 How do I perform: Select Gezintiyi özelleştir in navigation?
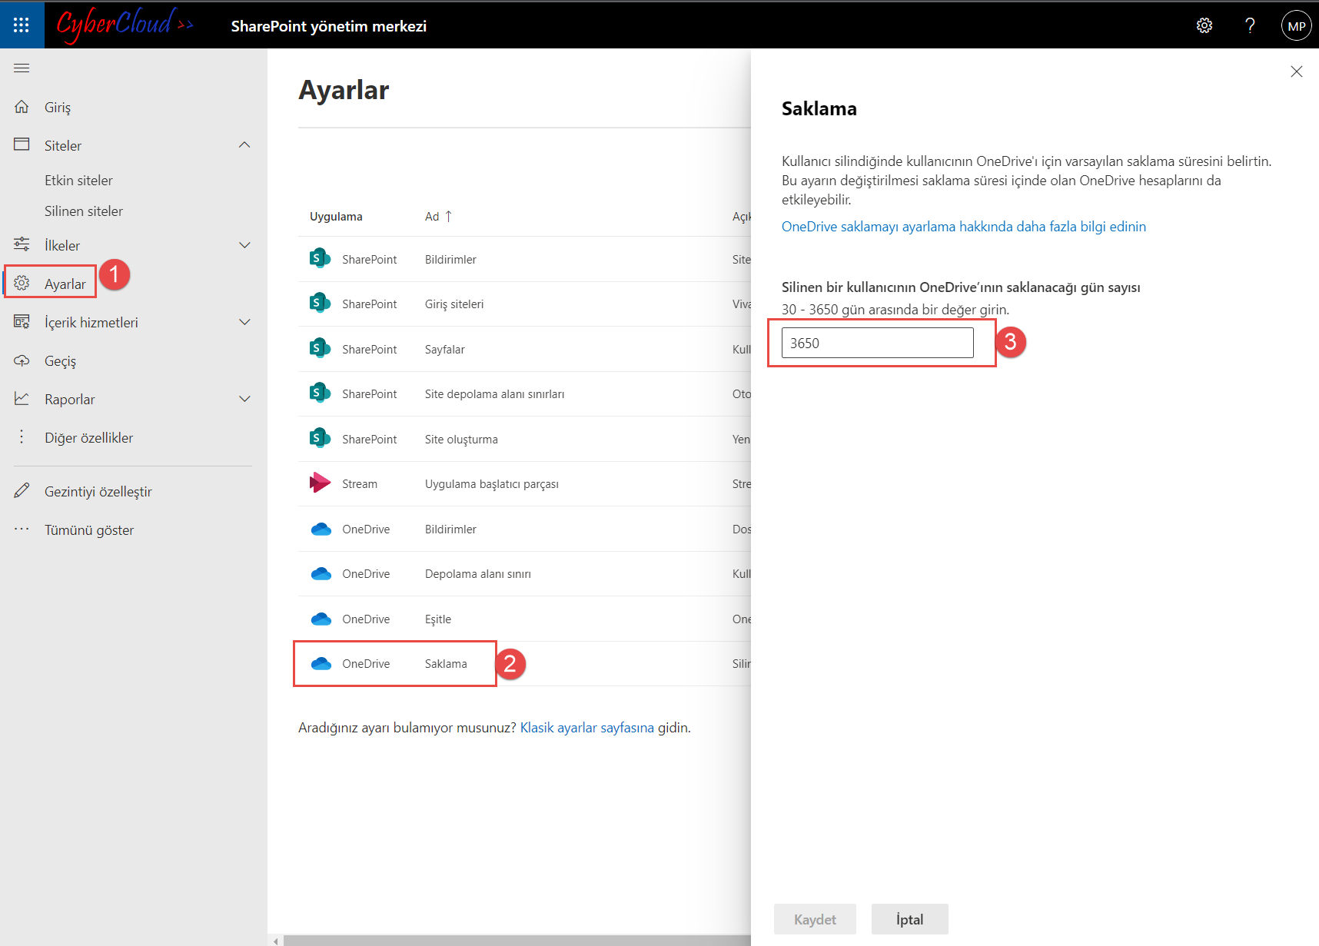point(98,492)
